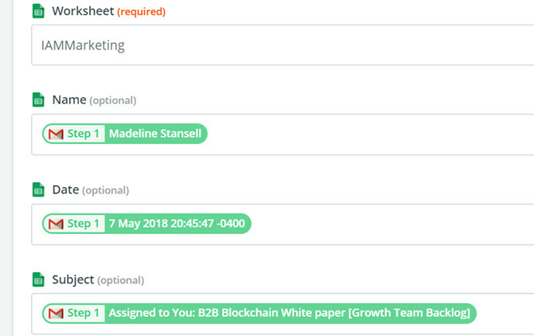Click the Google Sheets icon beside Worksheet

pyautogui.click(x=38, y=11)
